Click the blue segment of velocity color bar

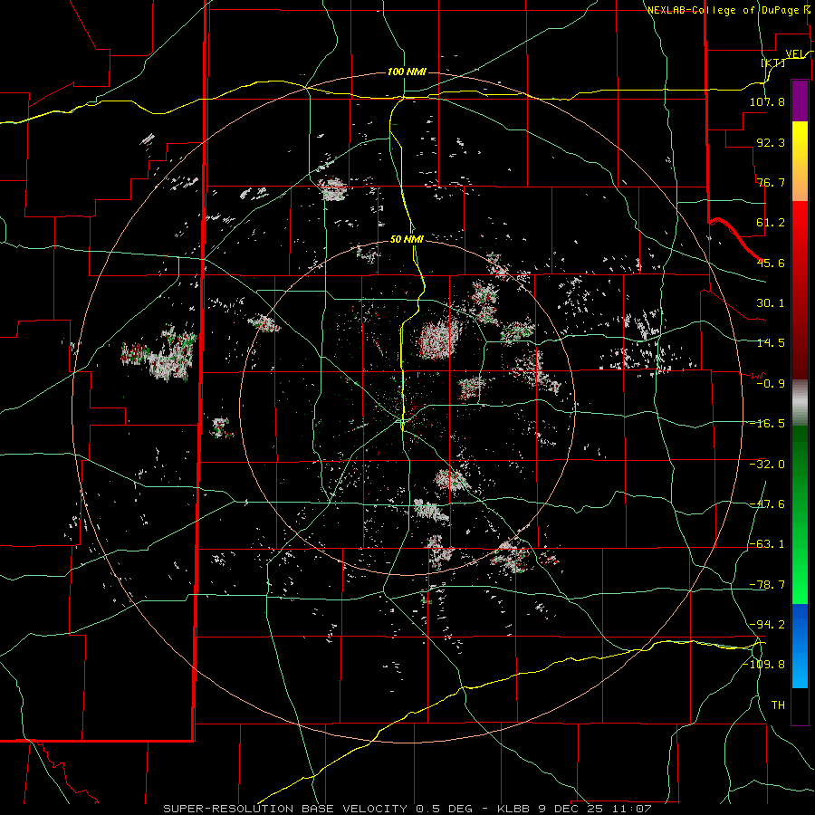point(800,646)
